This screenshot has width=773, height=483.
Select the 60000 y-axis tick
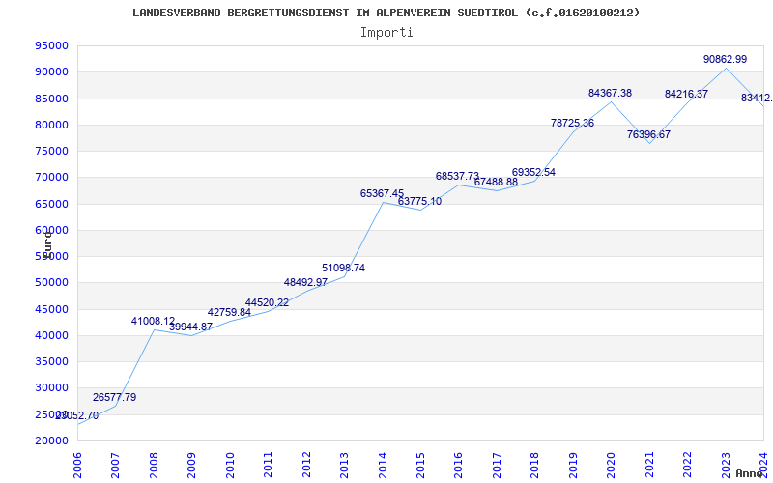(51, 230)
